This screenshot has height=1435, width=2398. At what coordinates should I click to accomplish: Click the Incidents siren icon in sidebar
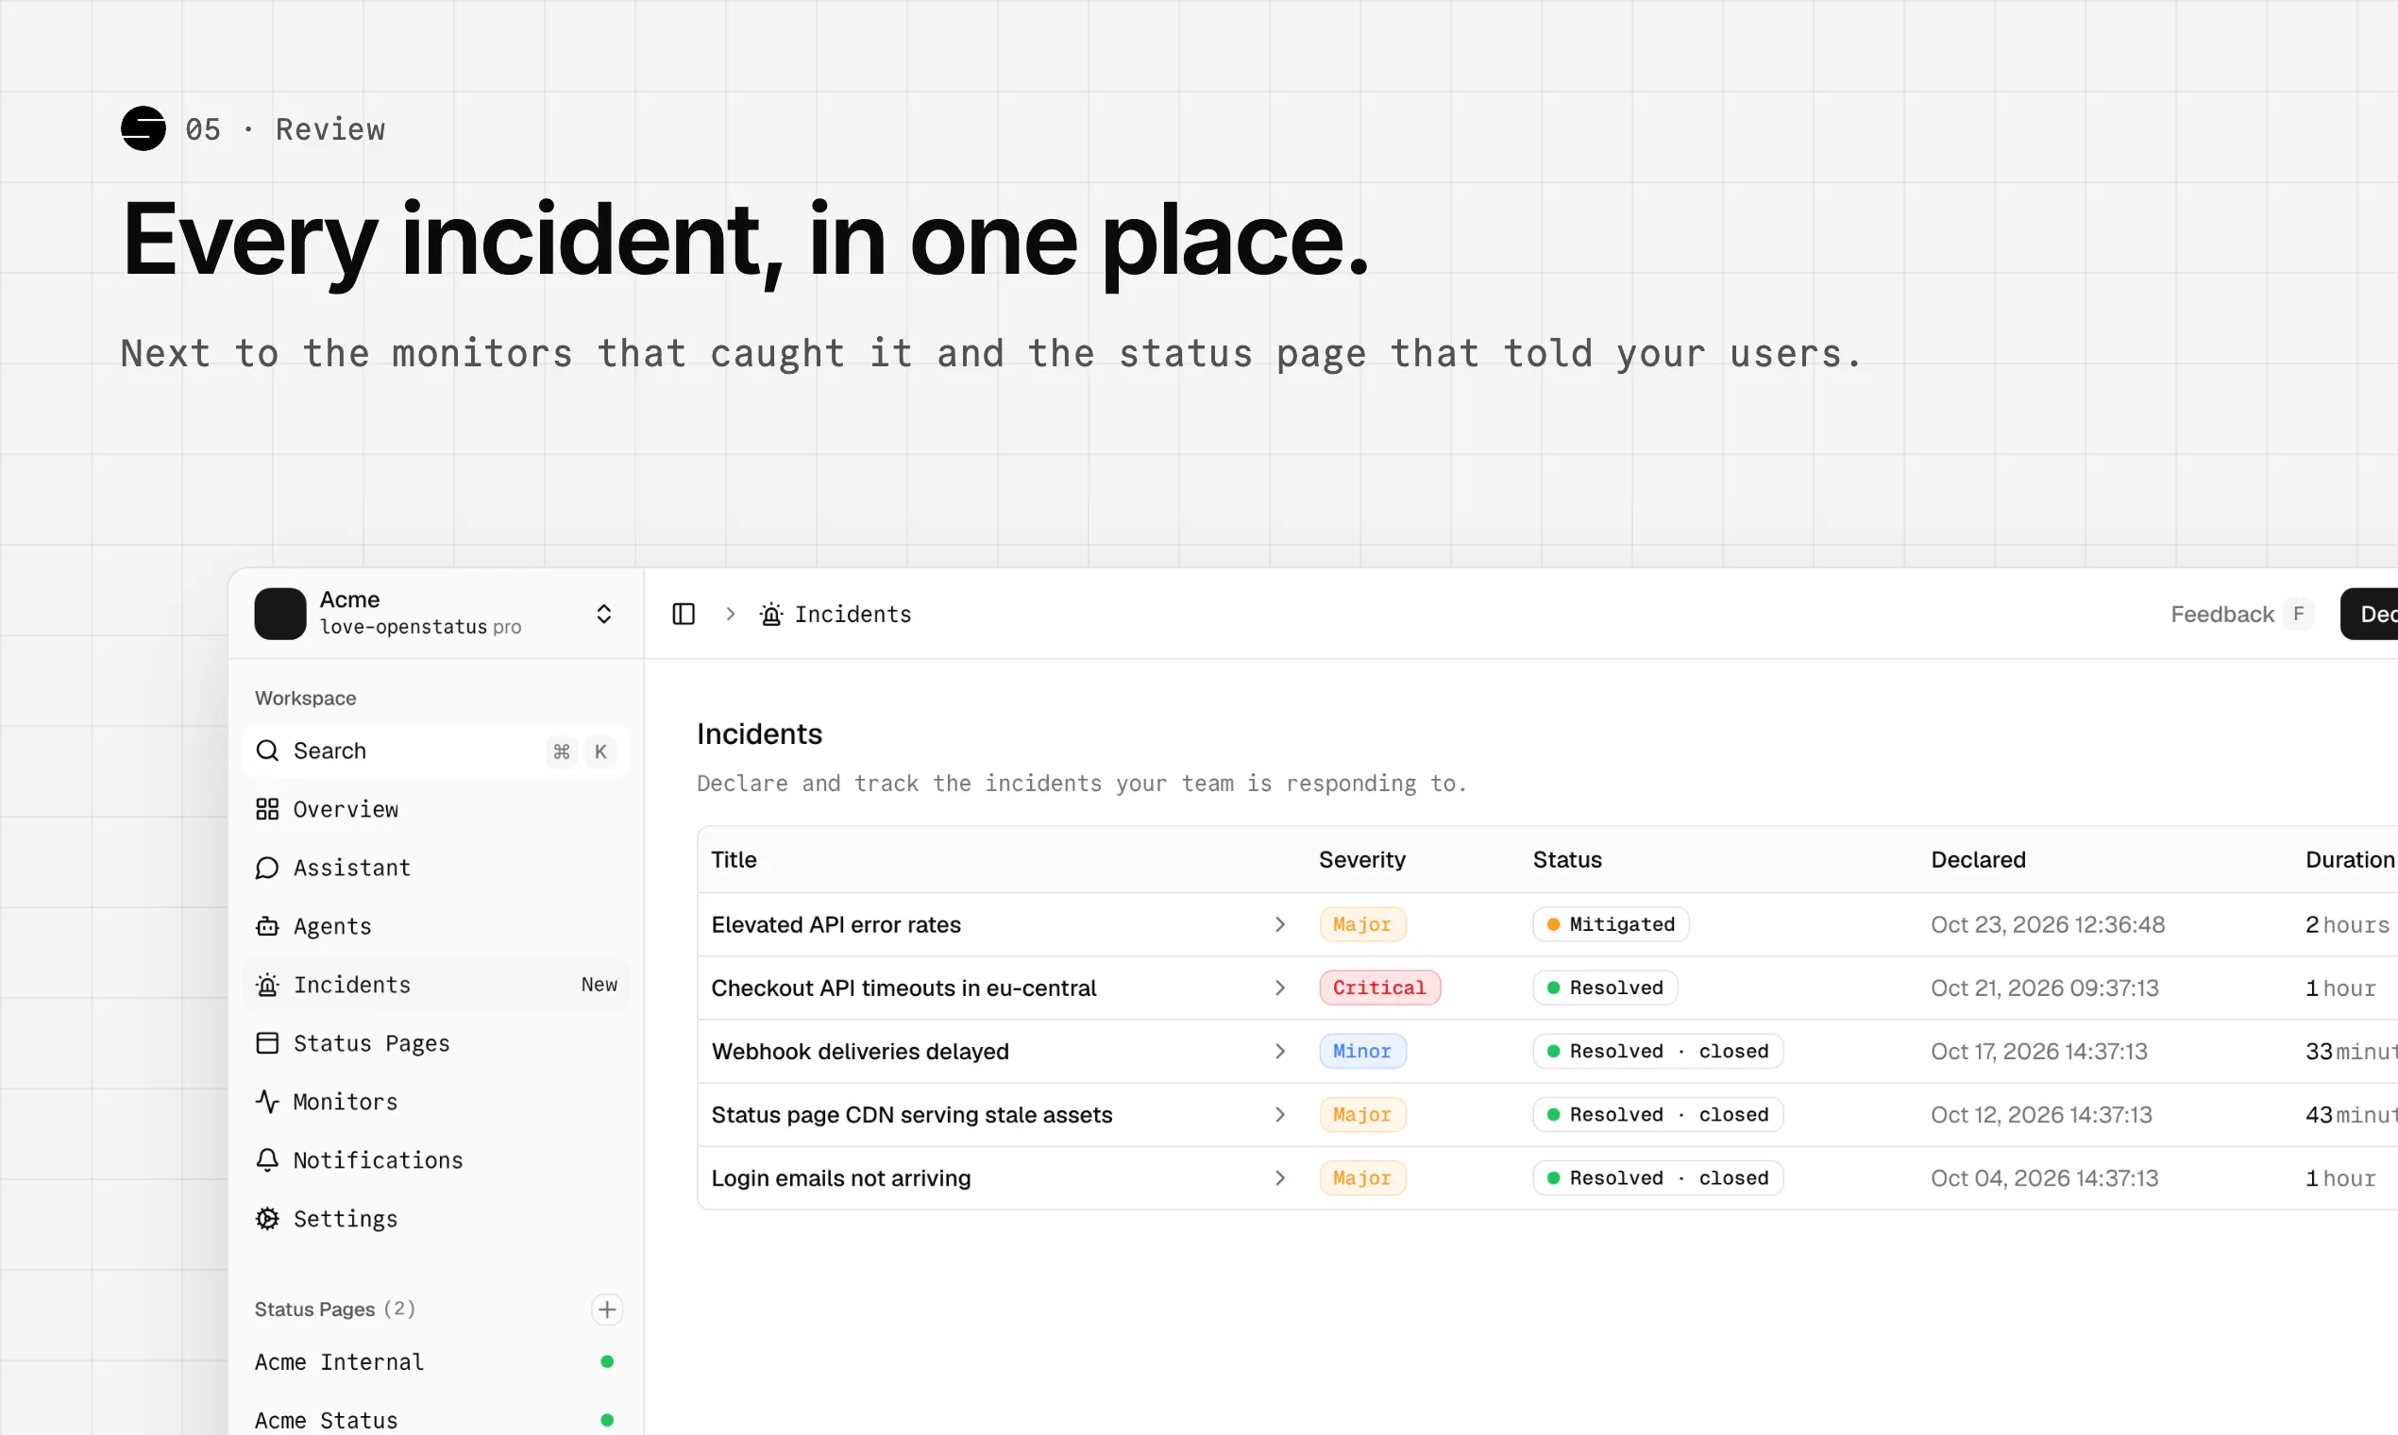(x=267, y=985)
